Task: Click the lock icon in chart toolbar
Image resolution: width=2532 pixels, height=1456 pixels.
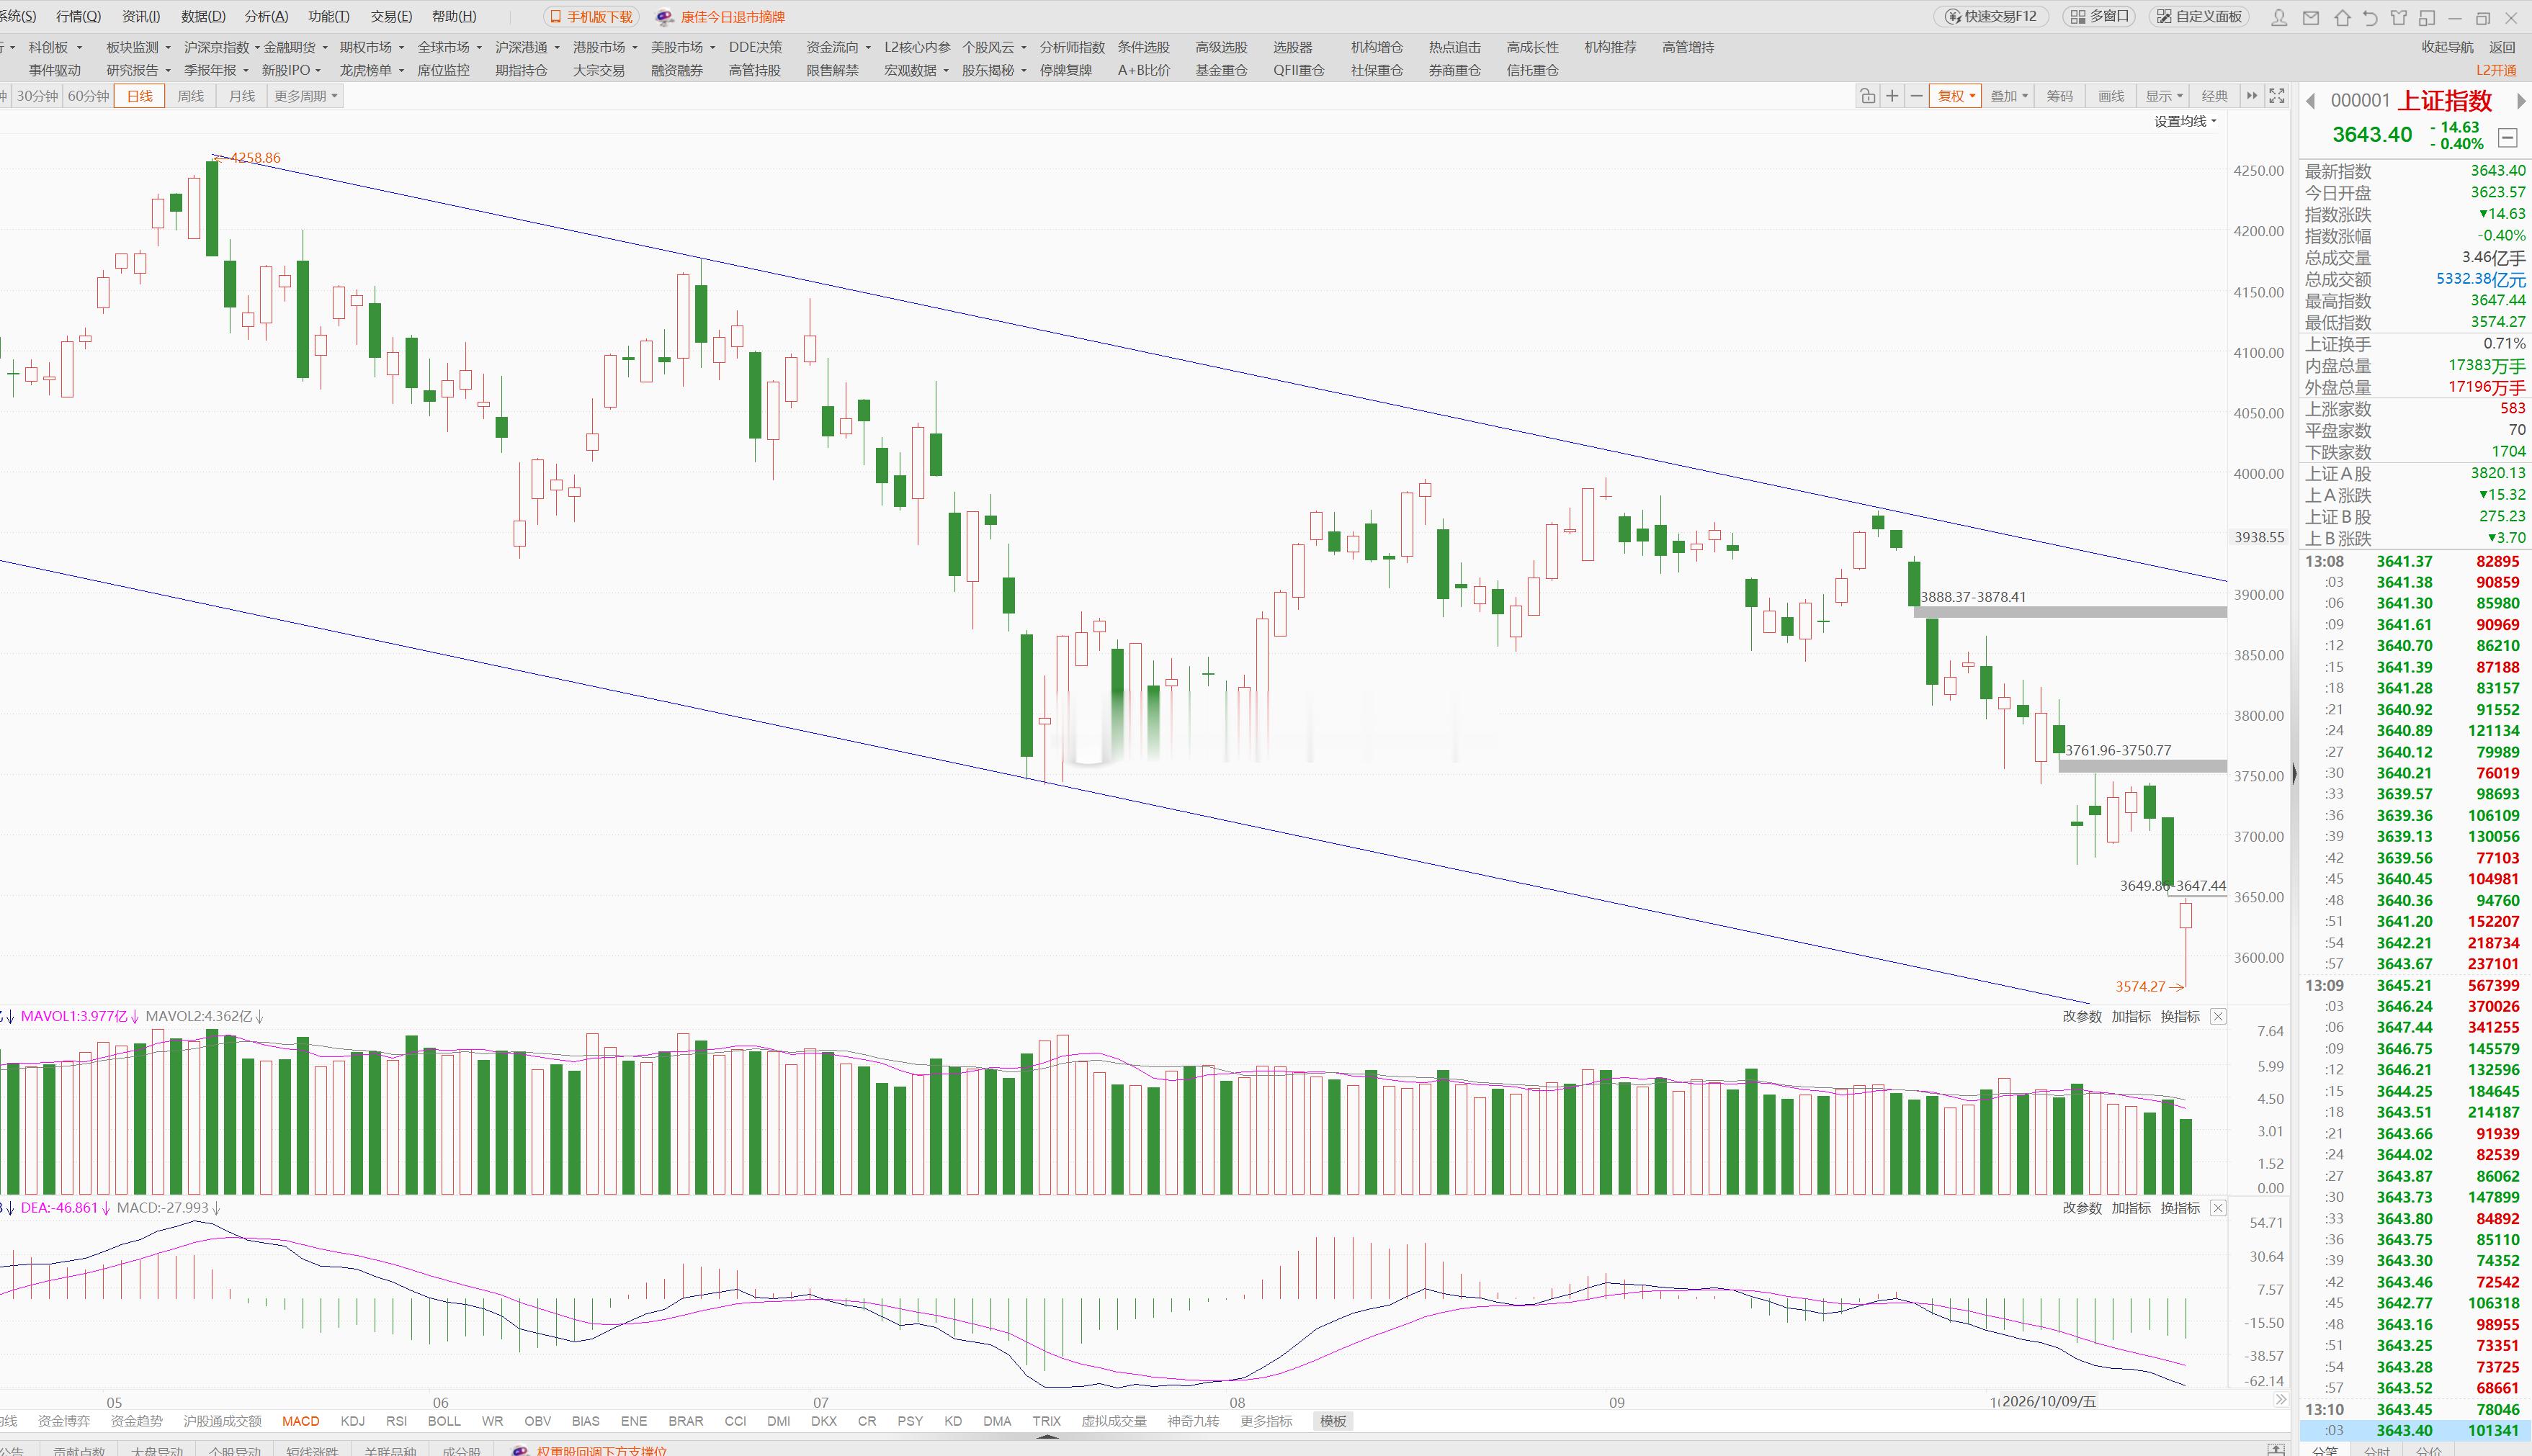Action: click(x=1868, y=96)
